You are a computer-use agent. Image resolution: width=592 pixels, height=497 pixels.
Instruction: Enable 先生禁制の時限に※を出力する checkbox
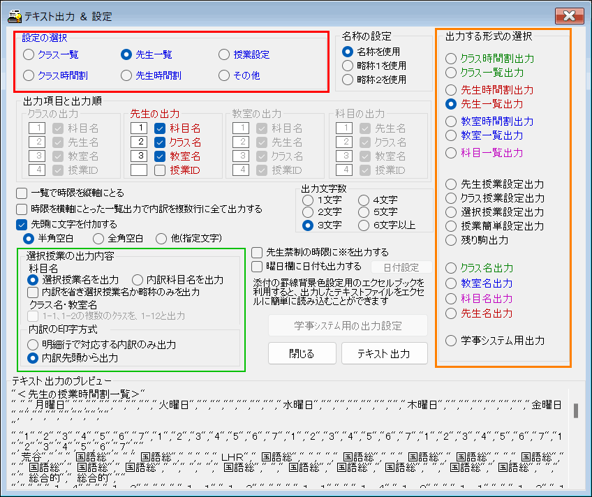coord(257,252)
